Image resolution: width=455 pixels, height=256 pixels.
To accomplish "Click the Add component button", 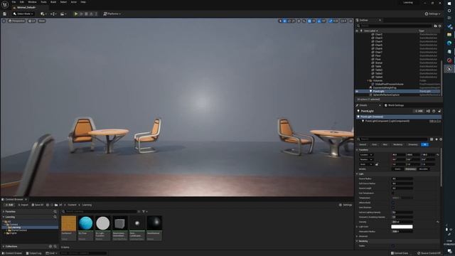I will 418,111.
